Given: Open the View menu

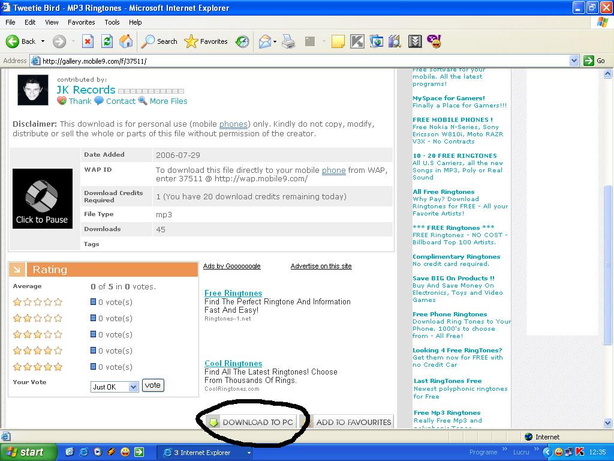Looking at the screenshot, I should point(52,22).
